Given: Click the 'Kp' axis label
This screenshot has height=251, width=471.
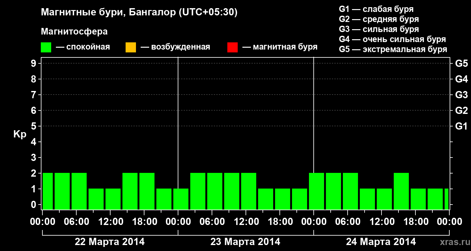Looking at the screenshot, I should tap(20, 134).
